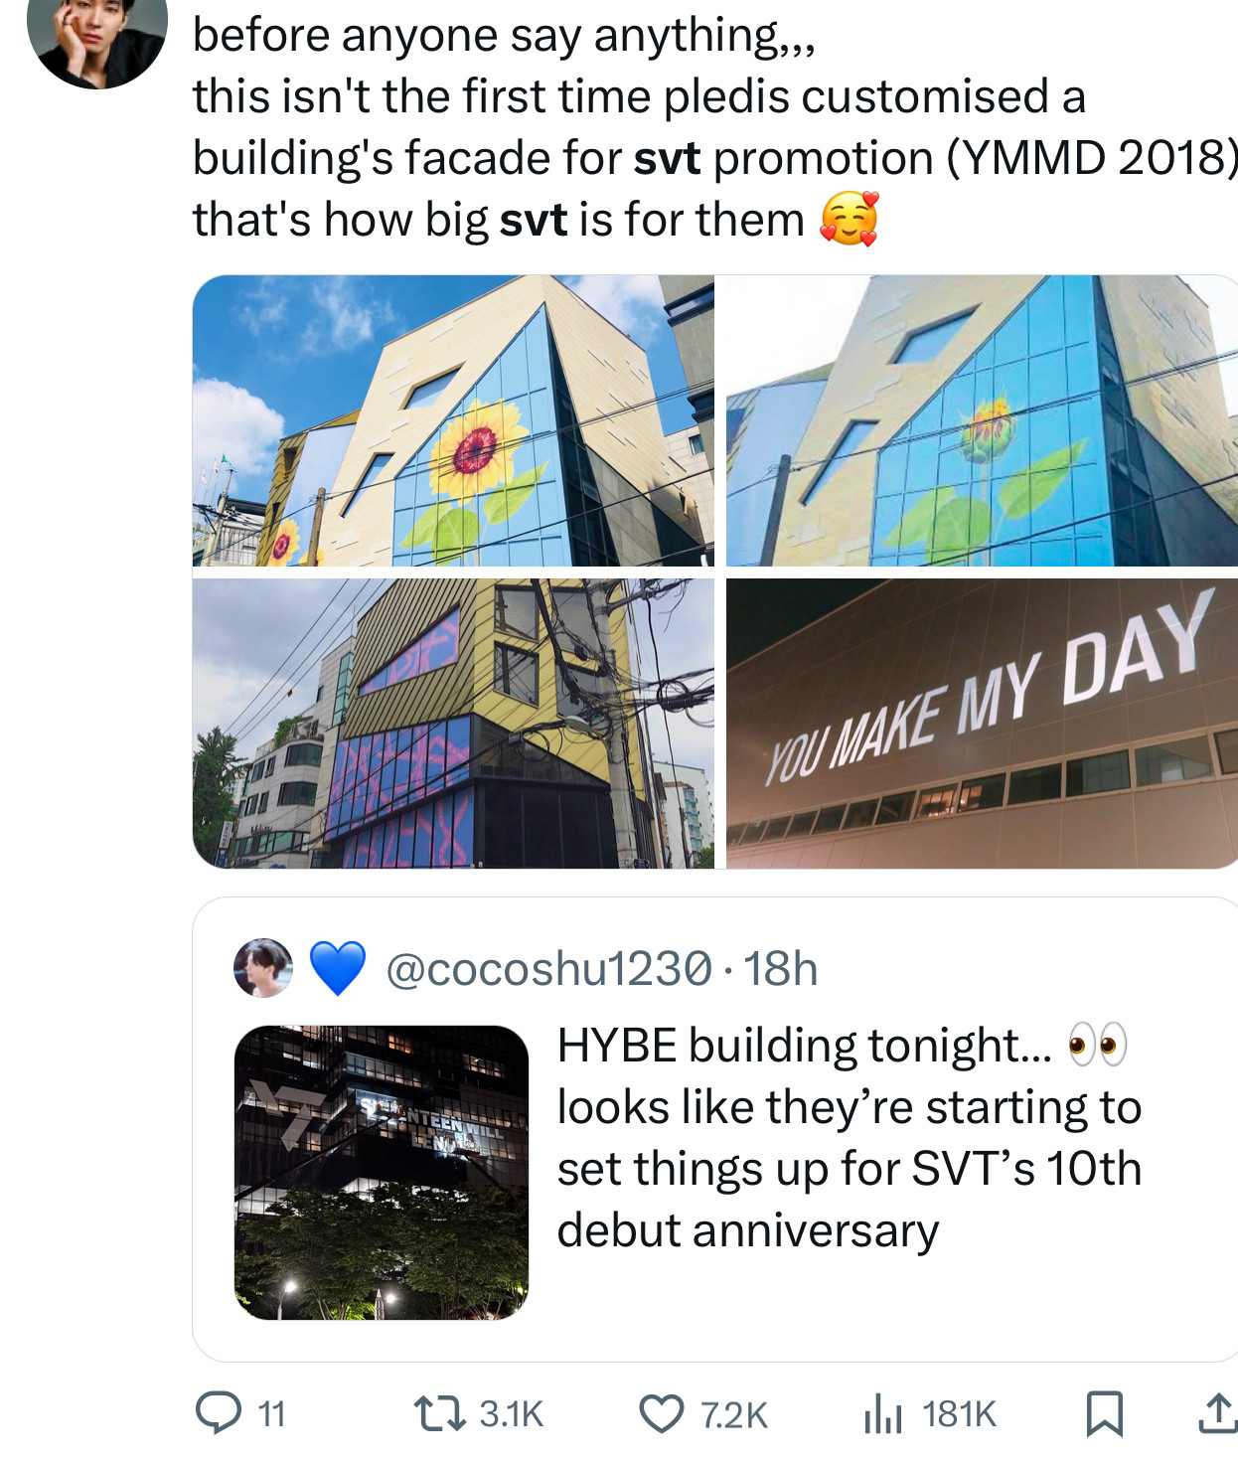Image resolution: width=1238 pixels, height=1464 pixels.
Task: Open quoted tweet text about HYBE building
Action: [x=850, y=1138]
